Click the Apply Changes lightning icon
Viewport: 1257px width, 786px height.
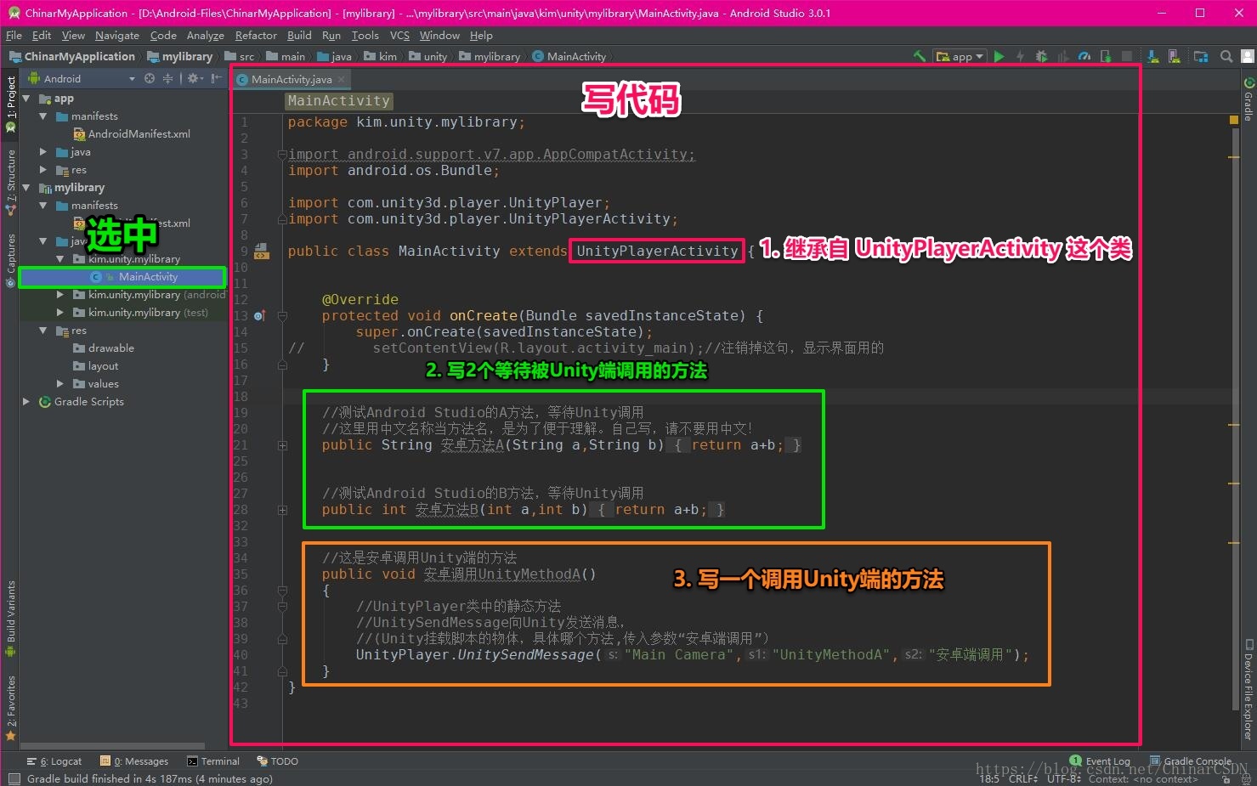coord(1020,56)
